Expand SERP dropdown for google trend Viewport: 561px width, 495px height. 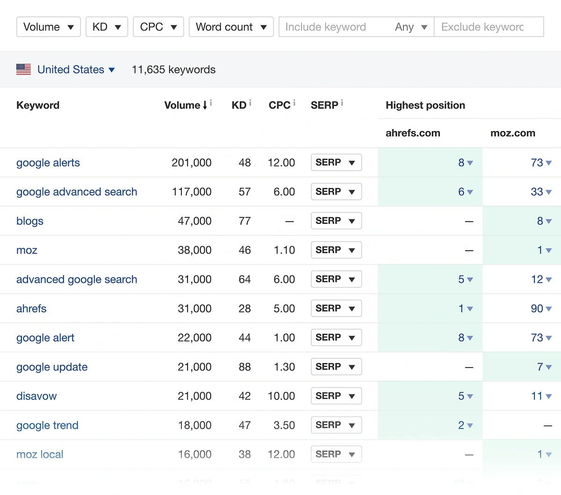tap(336, 425)
